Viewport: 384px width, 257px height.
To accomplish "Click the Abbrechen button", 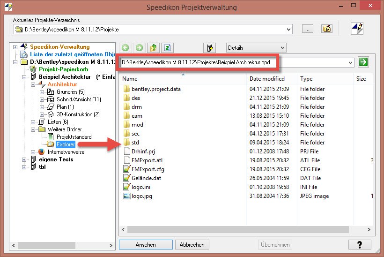I will click(192, 244).
